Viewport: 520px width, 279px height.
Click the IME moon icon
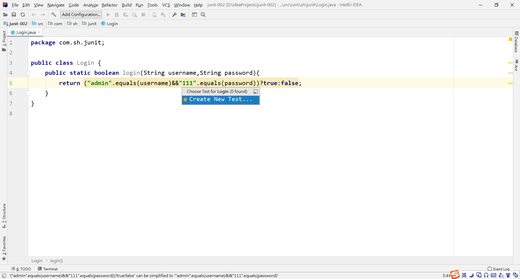(472, 275)
